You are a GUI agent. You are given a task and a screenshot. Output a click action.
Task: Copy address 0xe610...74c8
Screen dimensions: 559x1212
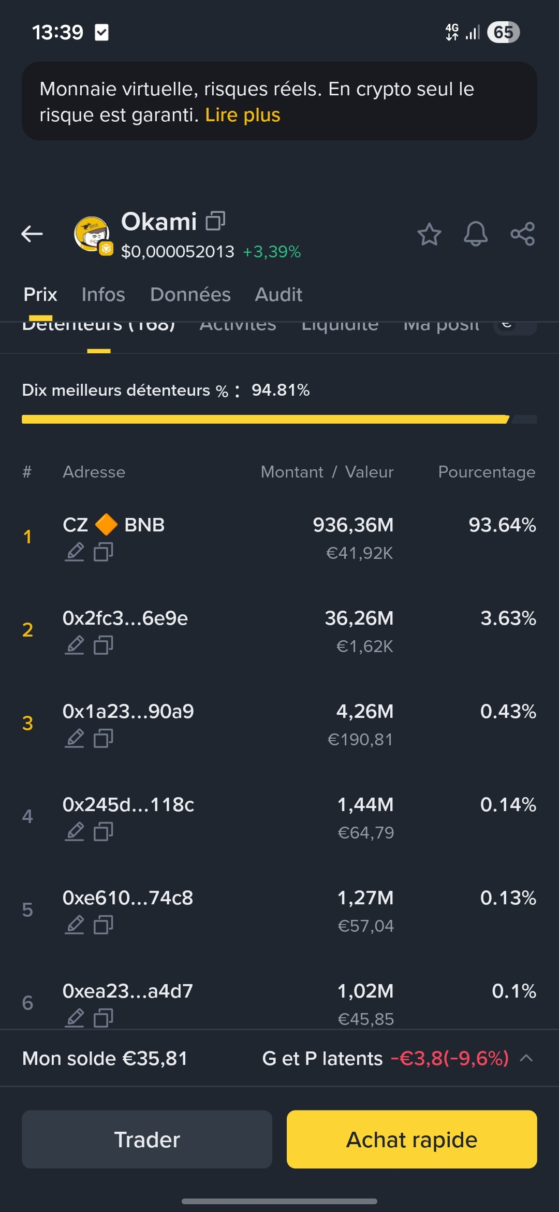pyautogui.click(x=104, y=925)
